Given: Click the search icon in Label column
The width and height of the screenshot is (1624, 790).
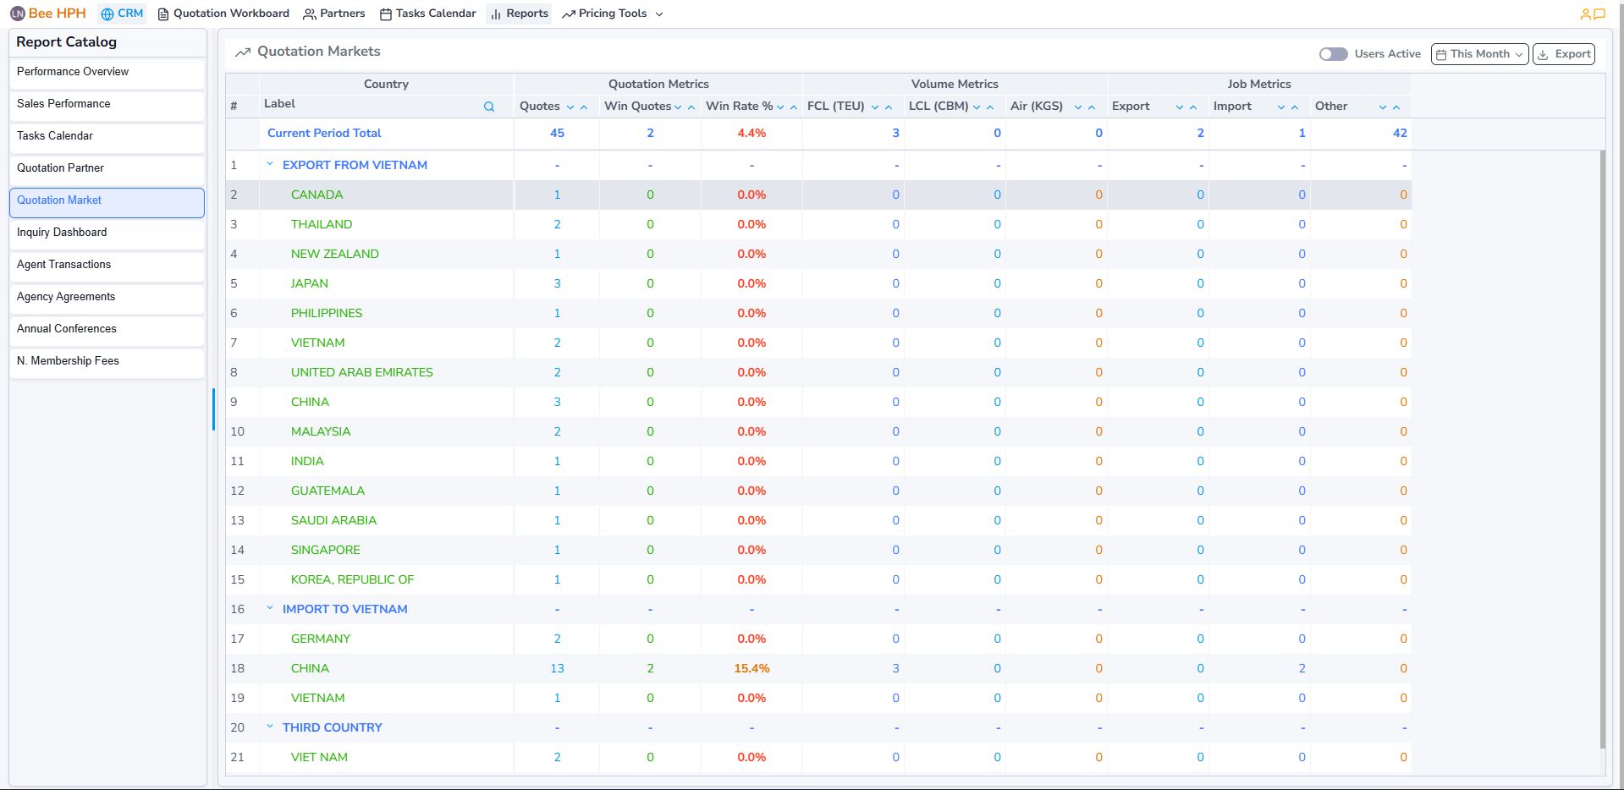Looking at the screenshot, I should (488, 107).
